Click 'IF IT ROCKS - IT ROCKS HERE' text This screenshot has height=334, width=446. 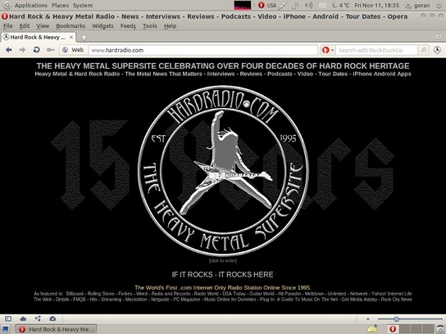[222, 274]
